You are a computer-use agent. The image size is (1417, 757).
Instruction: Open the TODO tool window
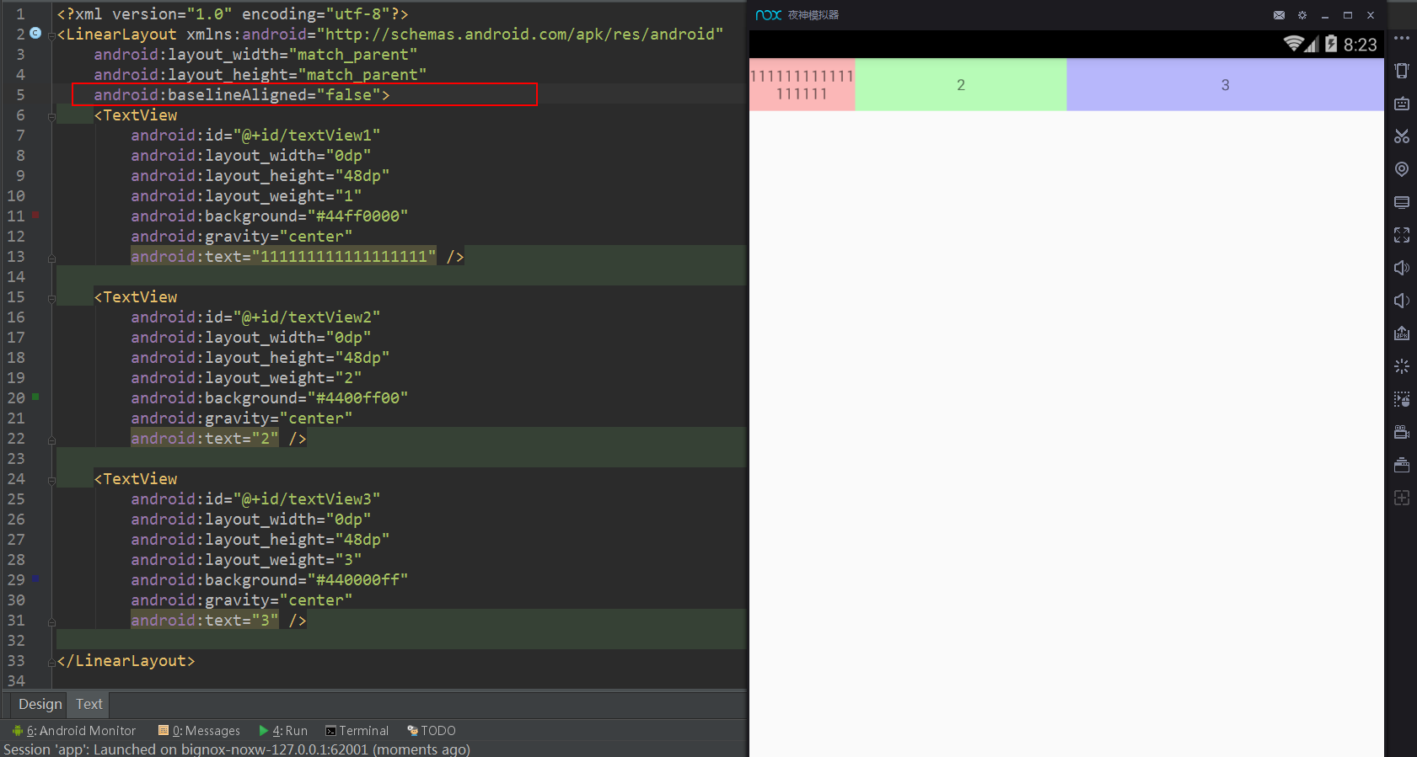(x=432, y=730)
